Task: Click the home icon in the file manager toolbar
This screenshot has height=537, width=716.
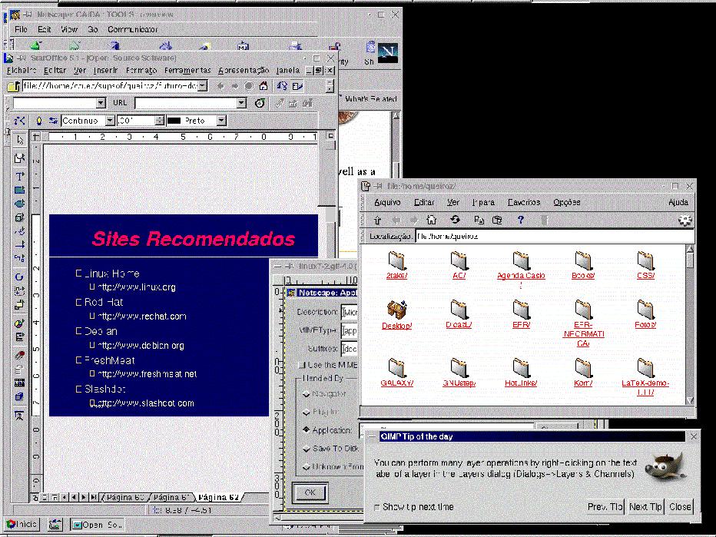Action: [x=431, y=220]
